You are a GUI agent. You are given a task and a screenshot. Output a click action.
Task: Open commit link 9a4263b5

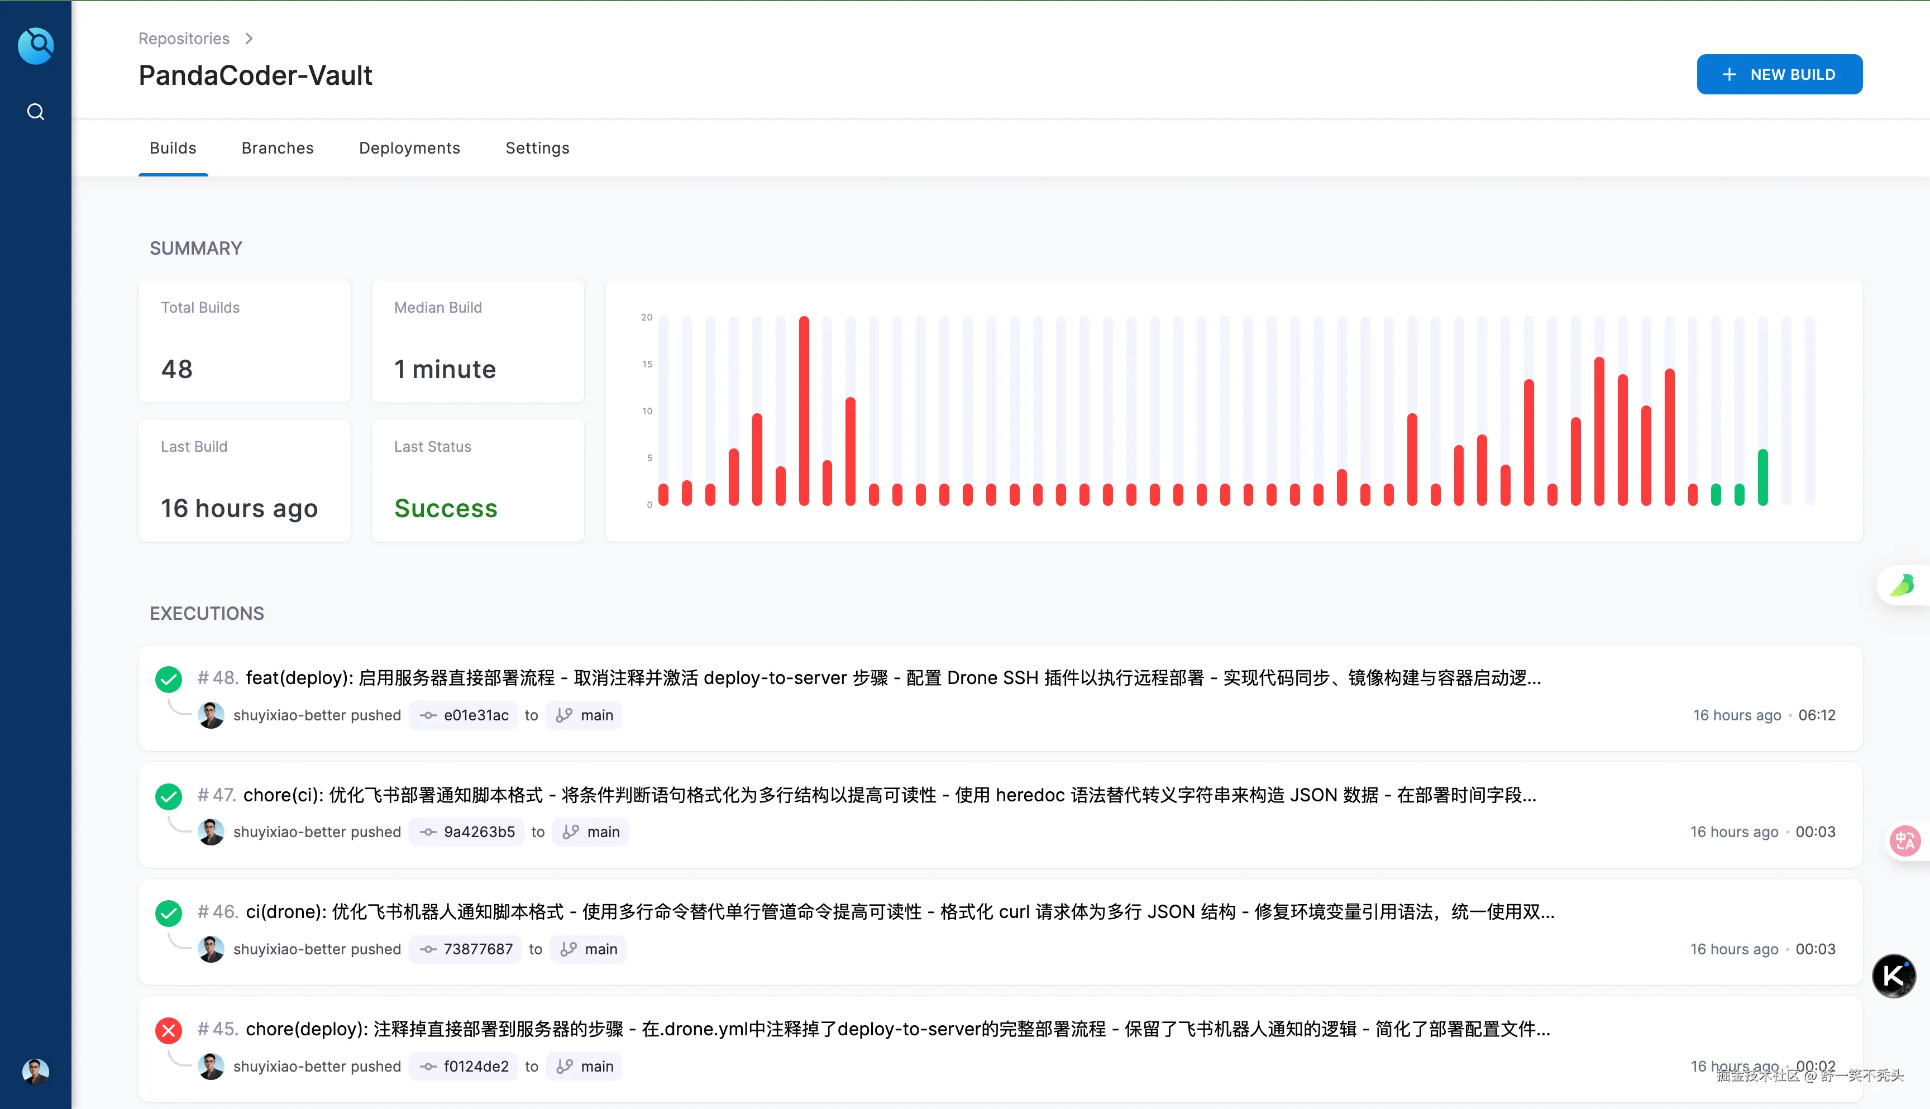coord(479,832)
